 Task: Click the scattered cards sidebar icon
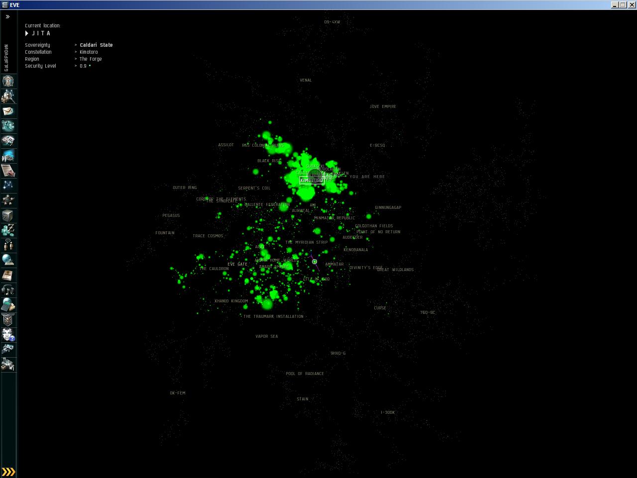(x=8, y=141)
